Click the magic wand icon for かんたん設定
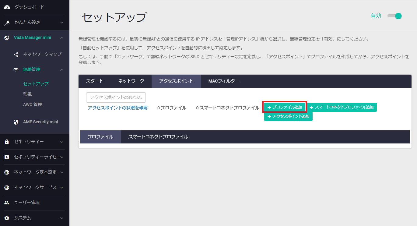The image size is (417, 226). 7,23
